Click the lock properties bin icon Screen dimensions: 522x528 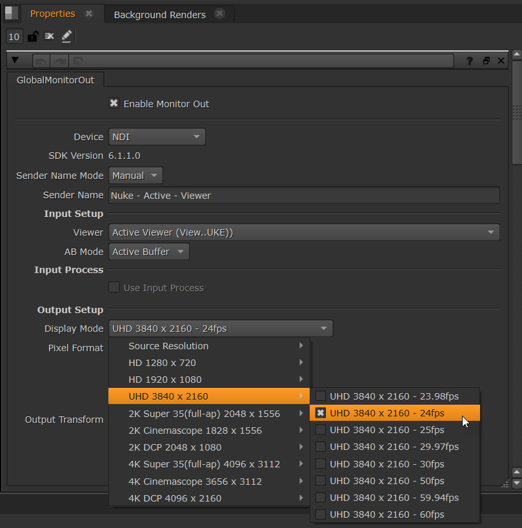click(x=32, y=37)
